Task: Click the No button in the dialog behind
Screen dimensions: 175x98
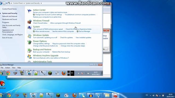Action: (105, 49)
